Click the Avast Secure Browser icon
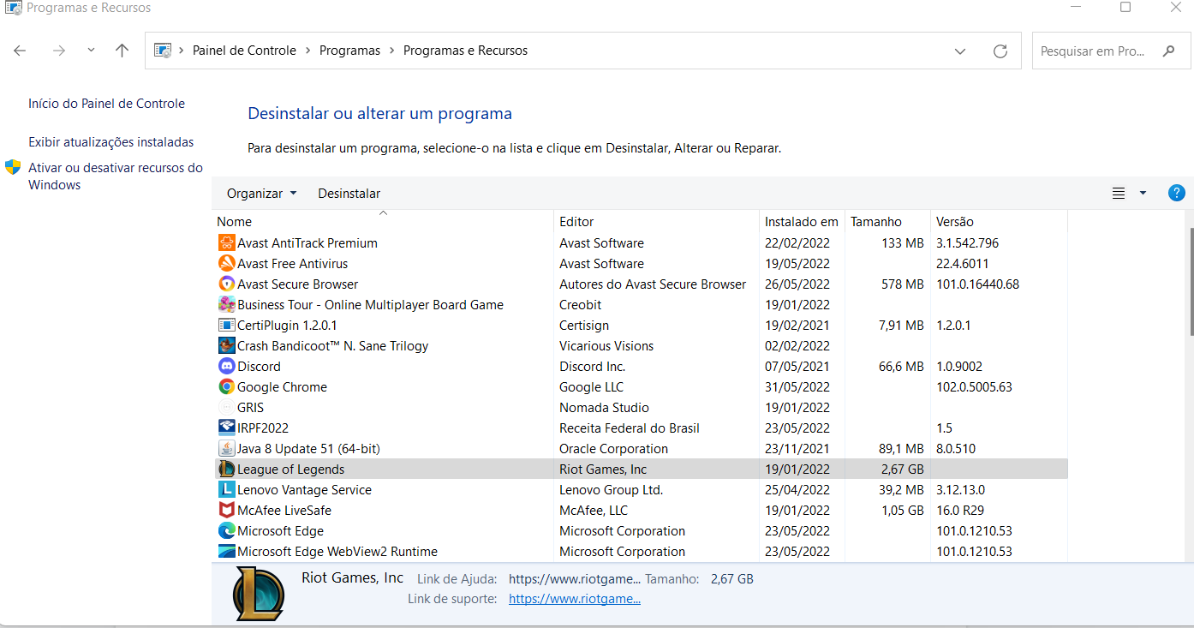This screenshot has width=1194, height=628. tap(226, 284)
